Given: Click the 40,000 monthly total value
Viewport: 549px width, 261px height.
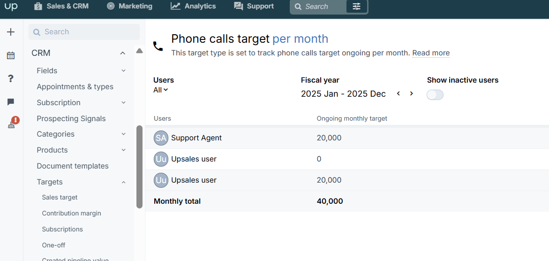Looking at the screenshot, I should pos(330,201).
